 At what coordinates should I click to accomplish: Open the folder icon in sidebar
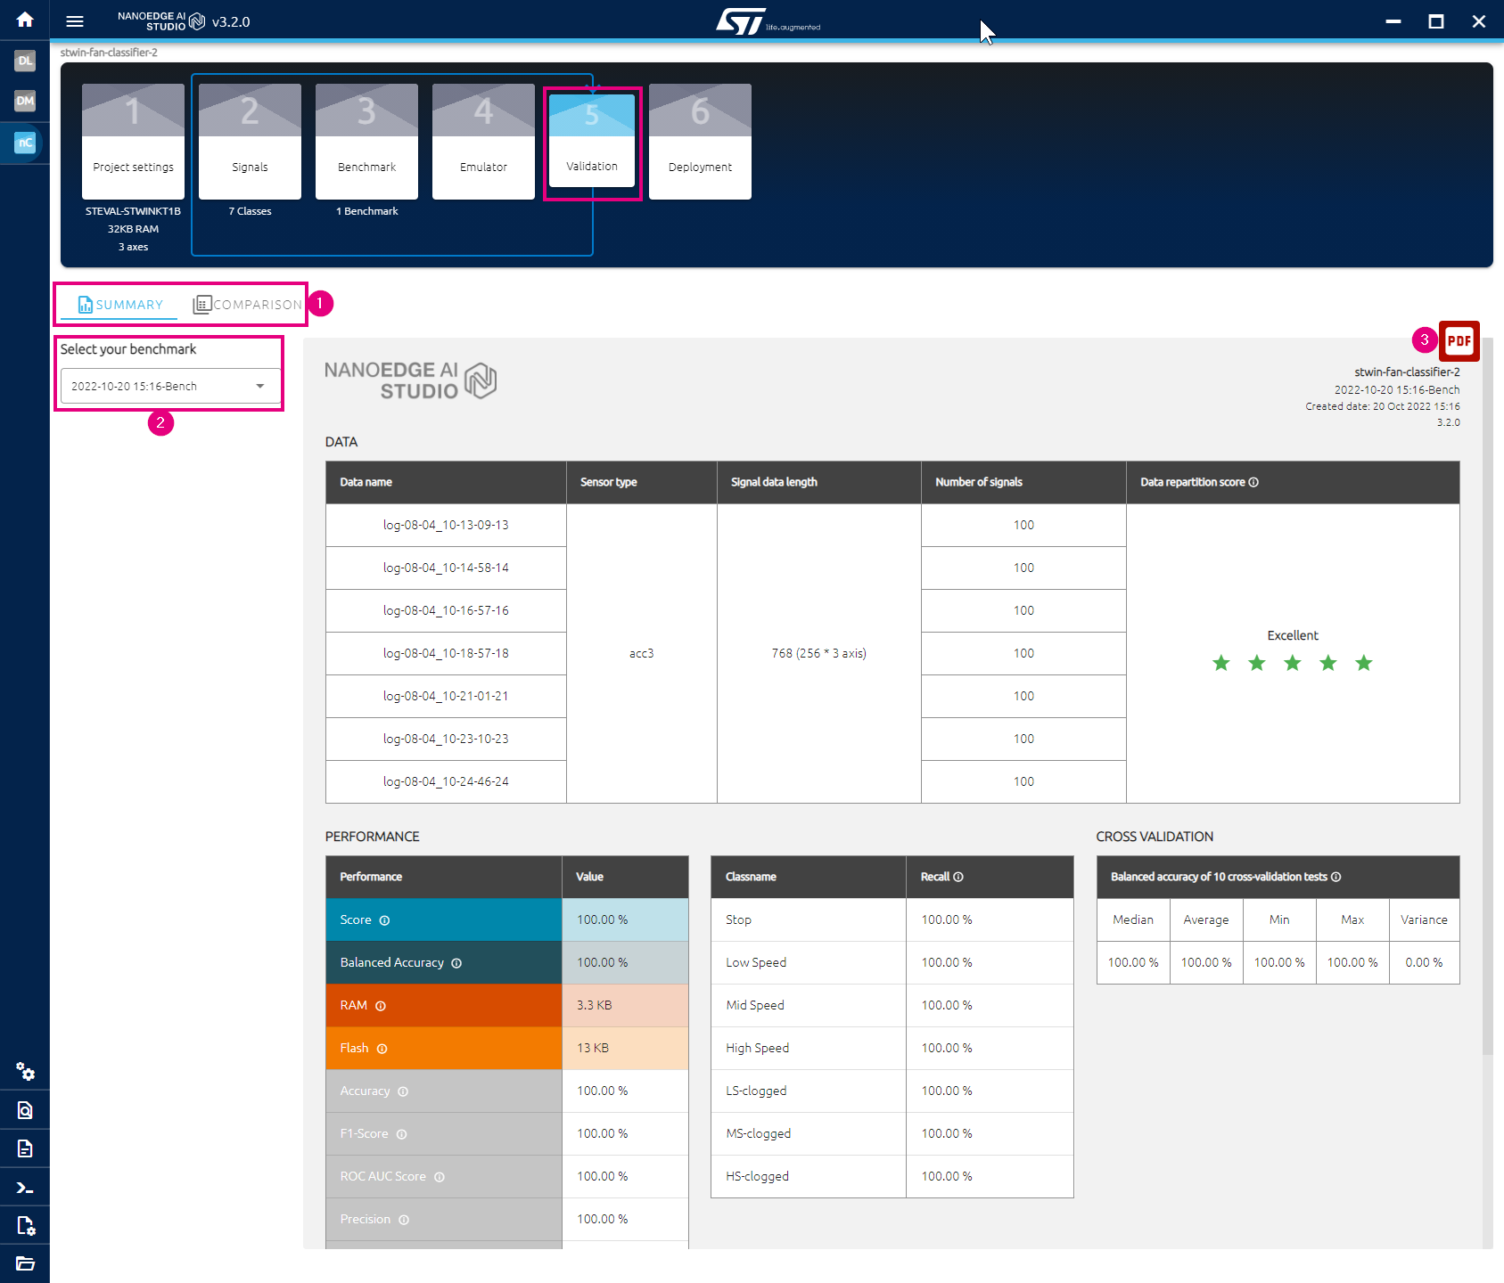point(25,1263)
